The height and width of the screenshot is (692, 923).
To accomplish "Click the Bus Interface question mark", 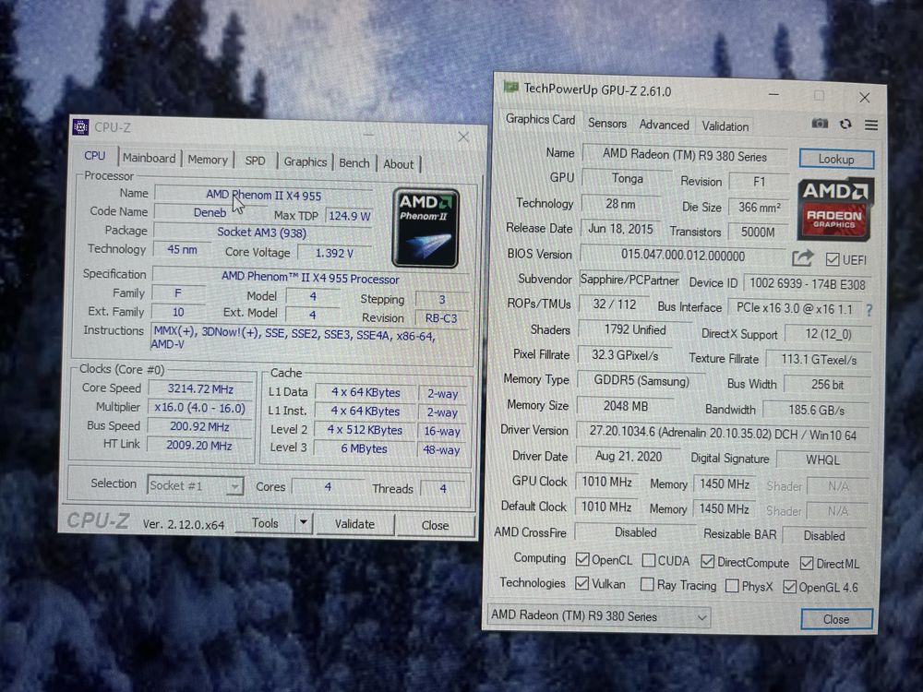I will pyautogui.click(x=869, y=309).
